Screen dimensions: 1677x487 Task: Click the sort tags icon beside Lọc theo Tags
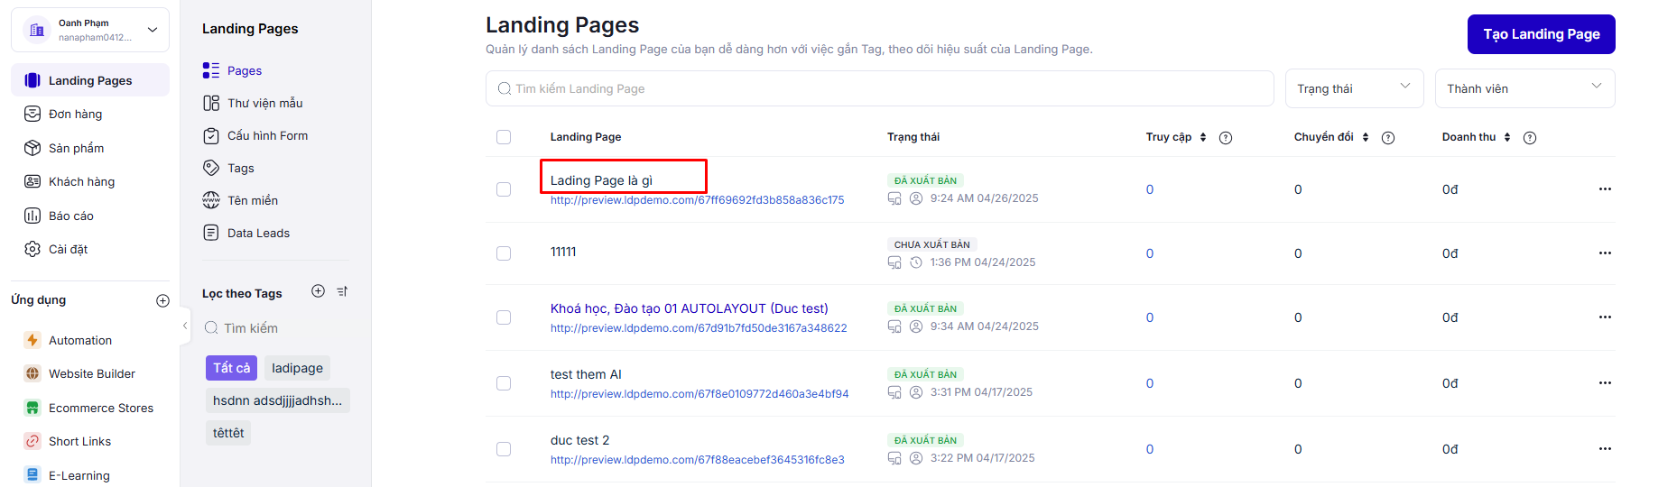coord(342,291)
